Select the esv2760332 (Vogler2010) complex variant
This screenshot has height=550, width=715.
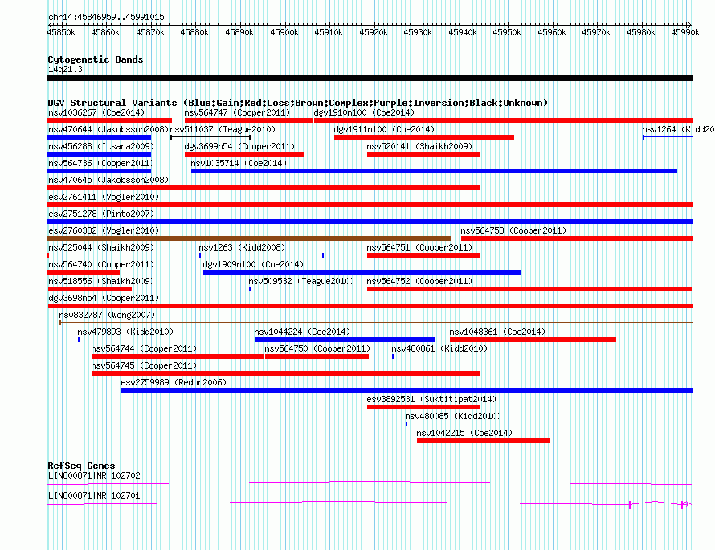[x=104, y=230]
